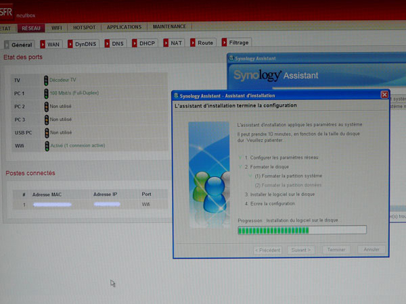
Task: Open the ETAT main tab
Action: [5, 28]
